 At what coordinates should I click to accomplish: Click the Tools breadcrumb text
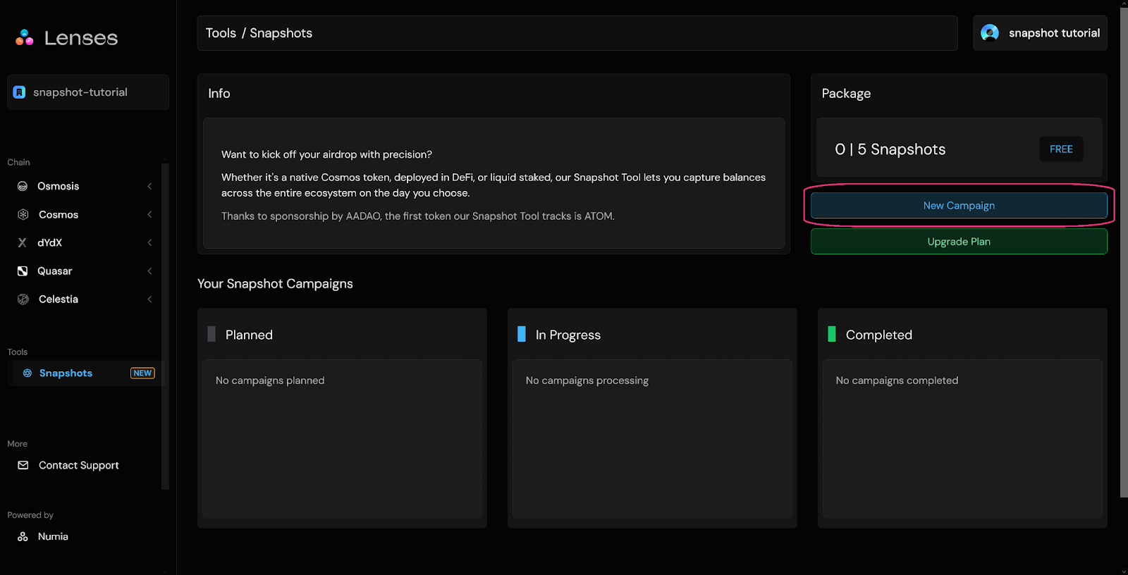point(221,33)
